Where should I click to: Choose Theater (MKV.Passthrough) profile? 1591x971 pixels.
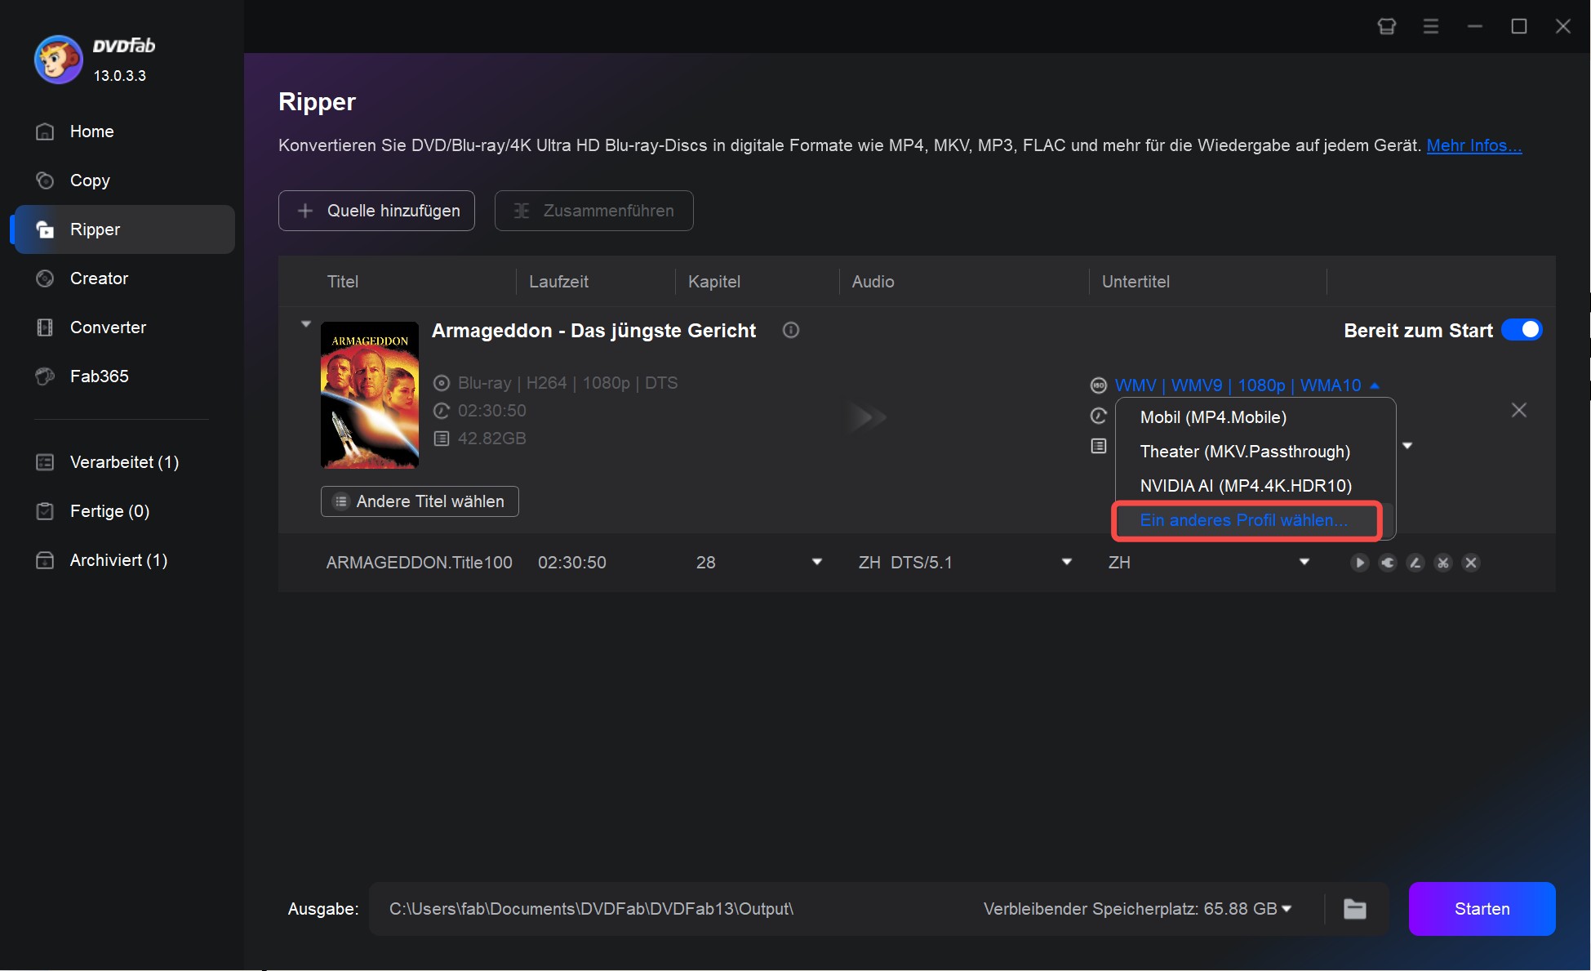pyautogui.click(x=1255, y=452)
